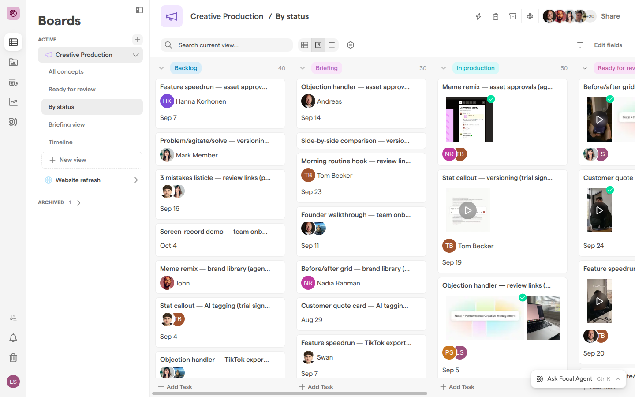Open Founder walkthrough card dated Sep 11

coord(361,232)
